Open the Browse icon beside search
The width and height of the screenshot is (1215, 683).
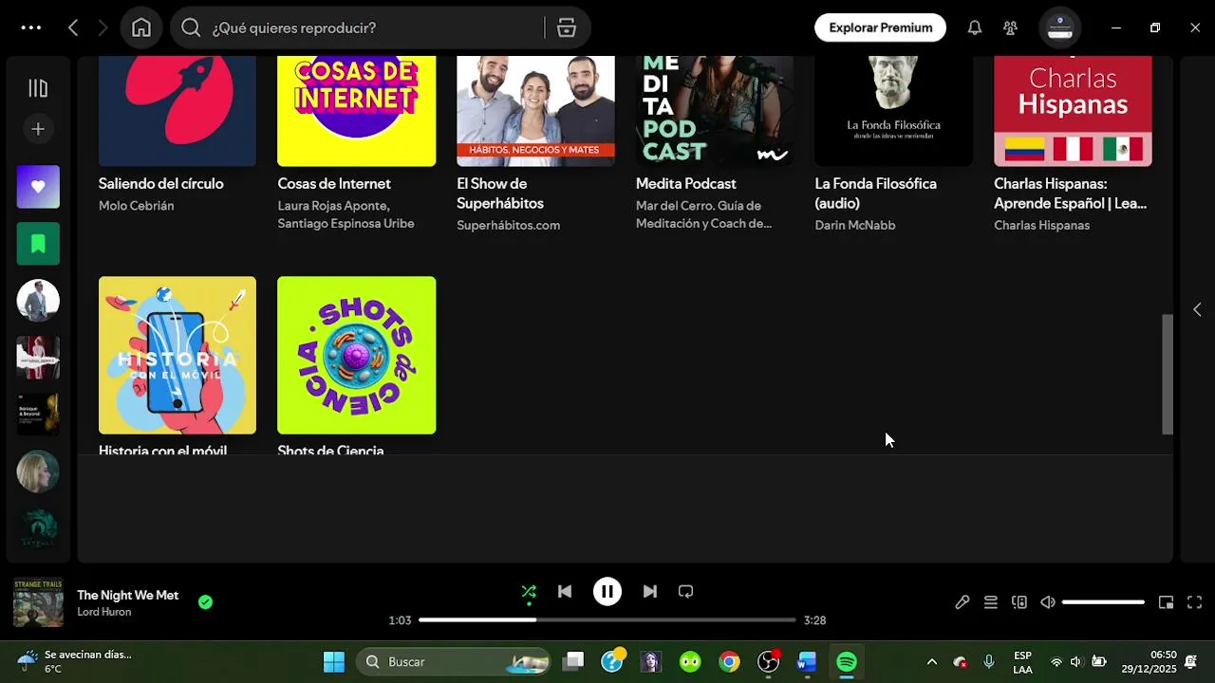coord(567,28)
